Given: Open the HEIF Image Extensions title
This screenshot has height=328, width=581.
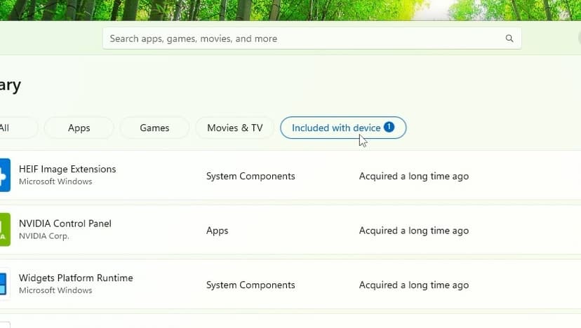Looking at the screenshot, I should pos(67,169).
